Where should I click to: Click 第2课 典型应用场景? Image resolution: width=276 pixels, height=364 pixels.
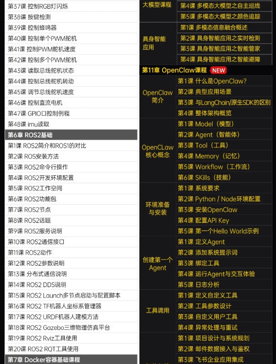[224, 92]
